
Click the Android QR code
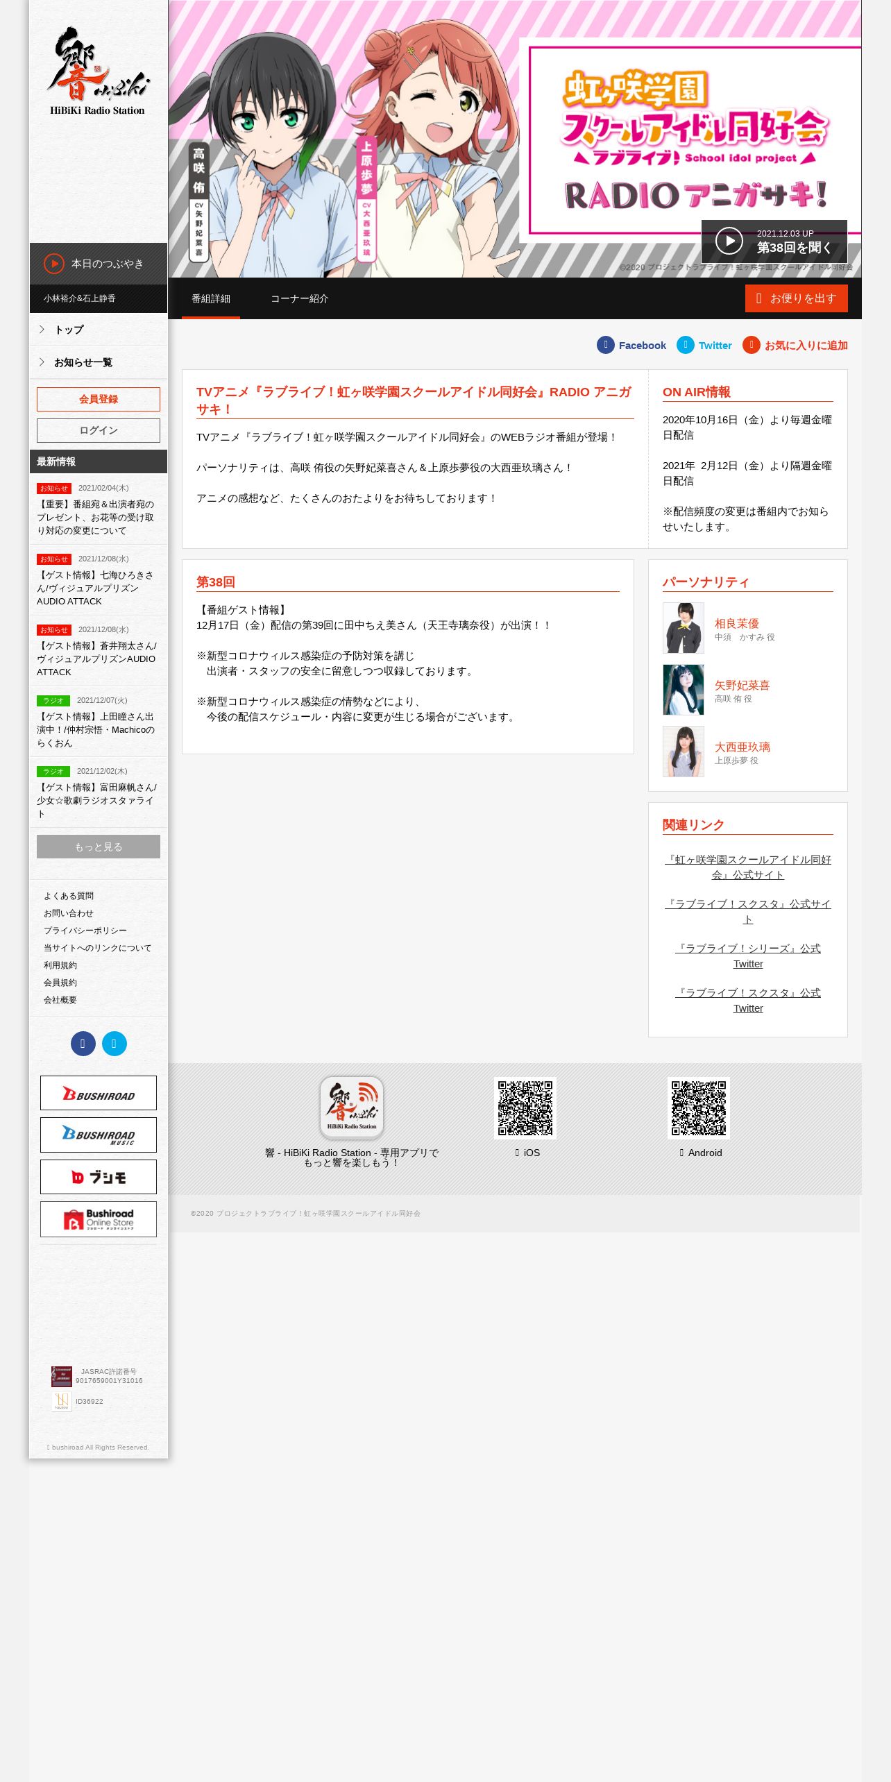[699, 1108]
